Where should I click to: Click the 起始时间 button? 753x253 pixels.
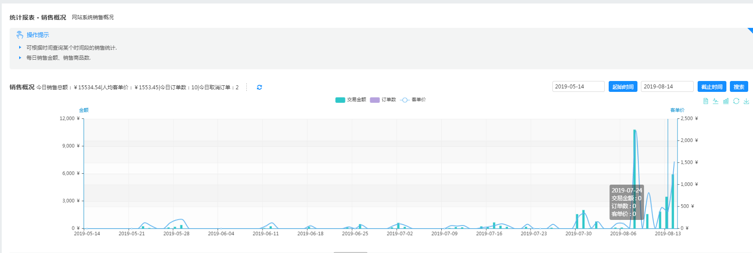[x=623, y=87]
